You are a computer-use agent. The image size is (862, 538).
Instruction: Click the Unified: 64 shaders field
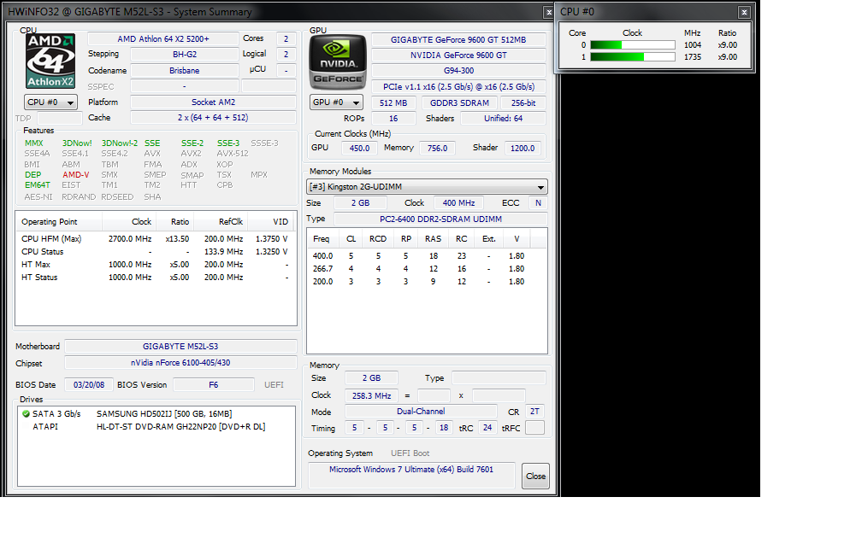pyautogui.click(x=503, y=119)
